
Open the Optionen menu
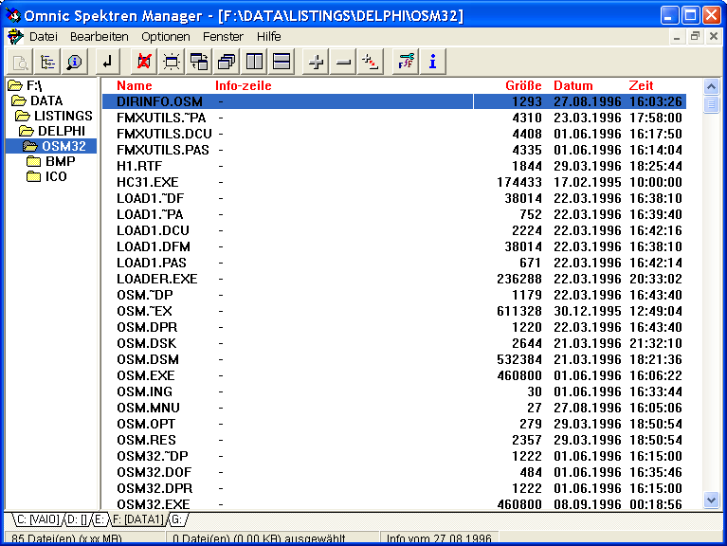(166, 36)
